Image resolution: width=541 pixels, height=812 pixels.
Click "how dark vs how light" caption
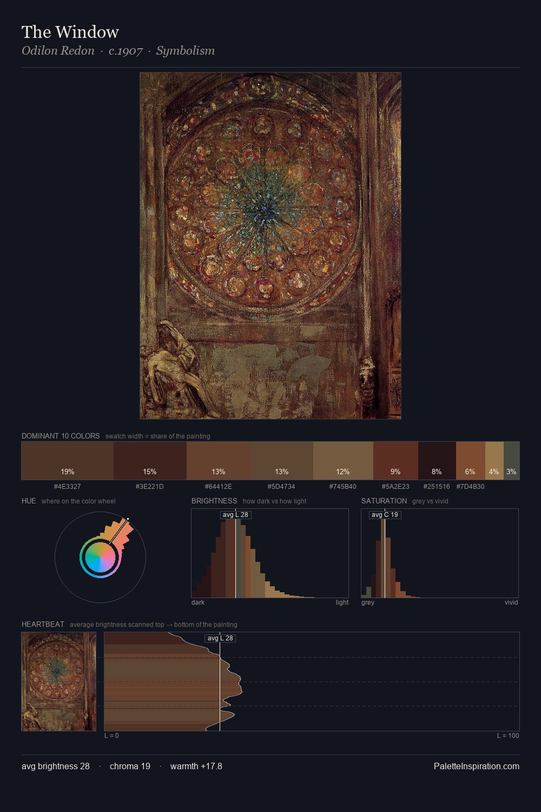(x=274, y=501)
